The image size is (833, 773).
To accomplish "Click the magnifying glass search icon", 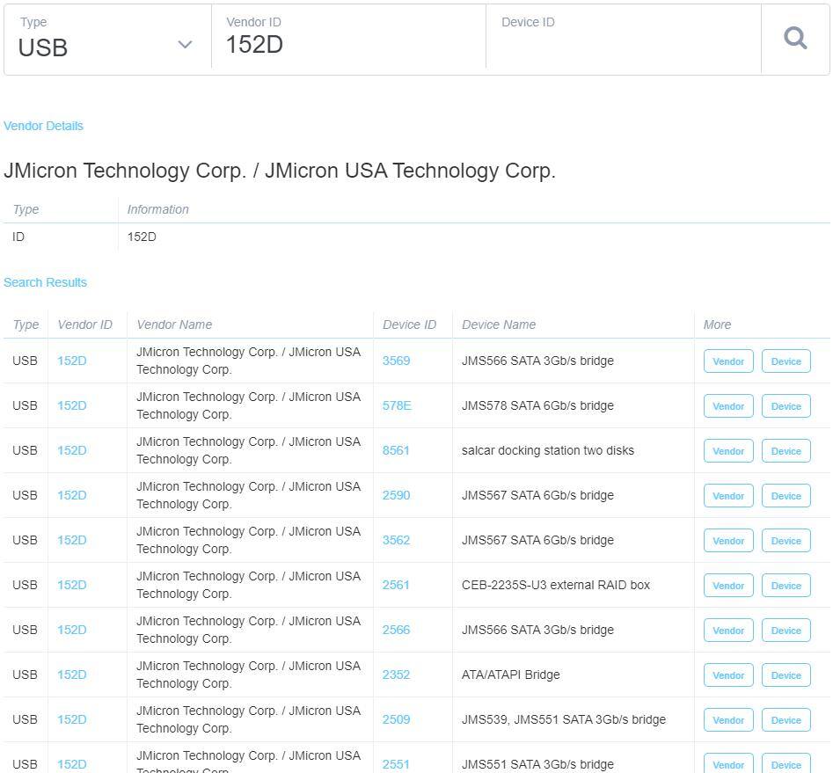I will coord(795,39).
